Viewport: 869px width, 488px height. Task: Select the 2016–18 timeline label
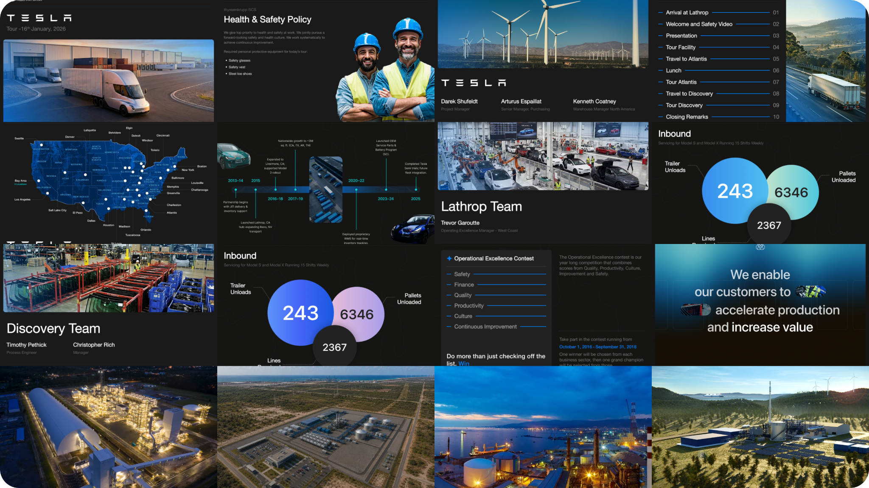click(x=275, y=199)
